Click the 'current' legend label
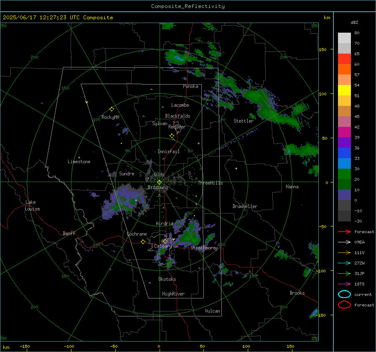The image size is (376, 352). pyautogui.click(x=363, y=294)
